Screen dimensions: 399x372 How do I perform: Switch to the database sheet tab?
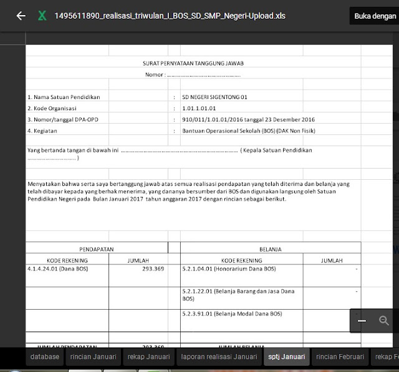point(45,357)
